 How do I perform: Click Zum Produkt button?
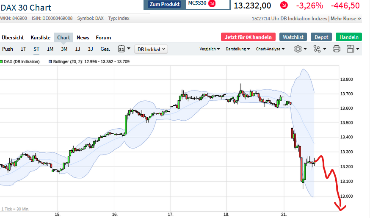click(x=165, y=4)
